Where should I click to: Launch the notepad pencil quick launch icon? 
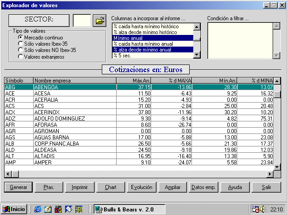click(48, 209)
